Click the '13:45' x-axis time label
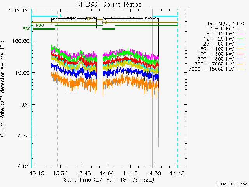249x187 pixels. tap(84, 173)
